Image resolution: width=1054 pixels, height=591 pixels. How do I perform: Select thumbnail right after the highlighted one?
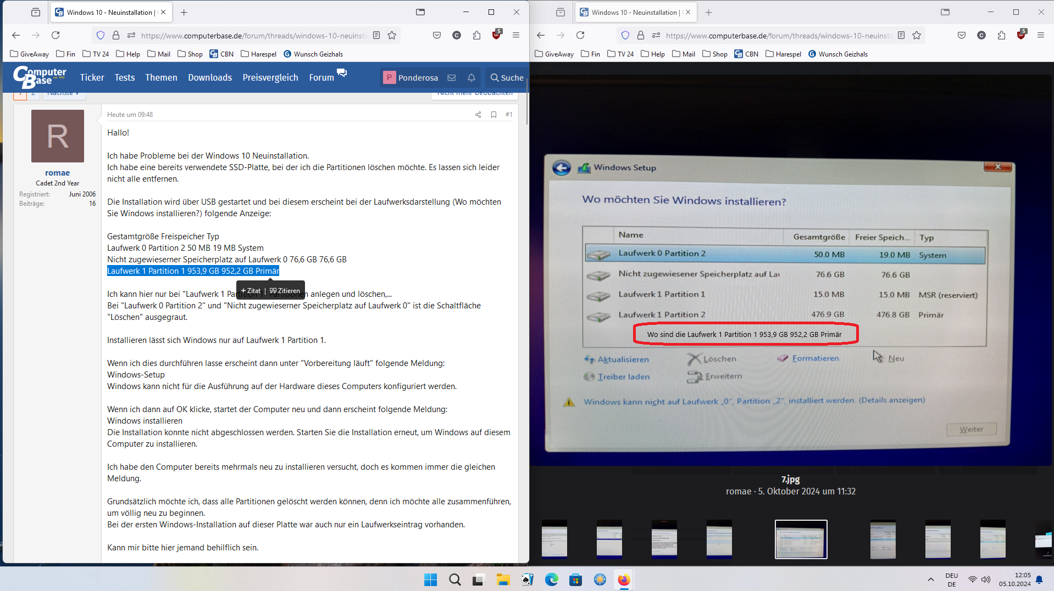pyautogui.click(x=883, y=539)
